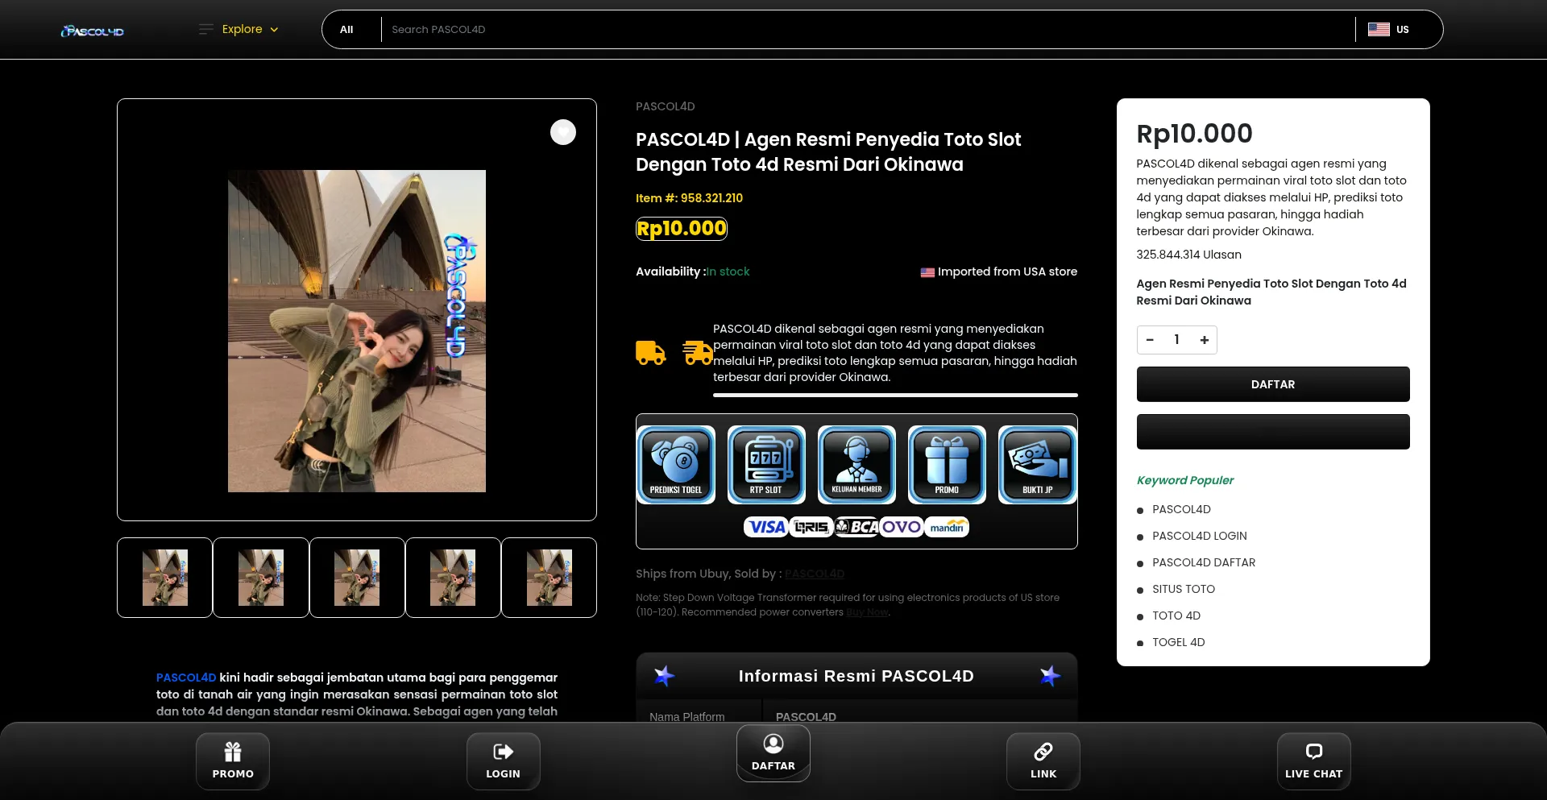Select the second product thumbnail
The image size is (1547, 800).
(x=261, y=578)
